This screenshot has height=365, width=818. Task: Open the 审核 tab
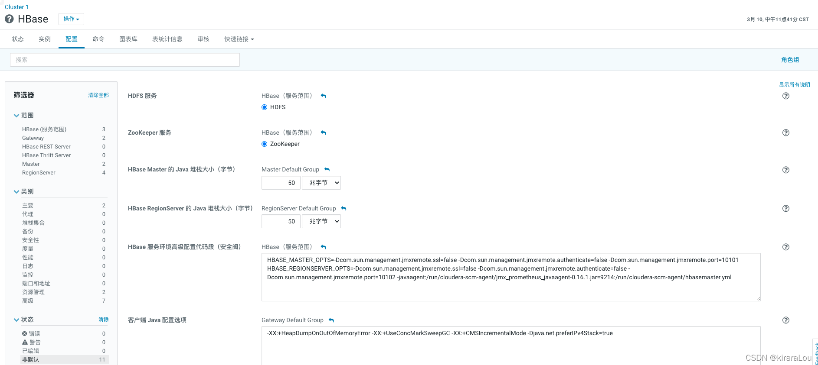point(203,39)
